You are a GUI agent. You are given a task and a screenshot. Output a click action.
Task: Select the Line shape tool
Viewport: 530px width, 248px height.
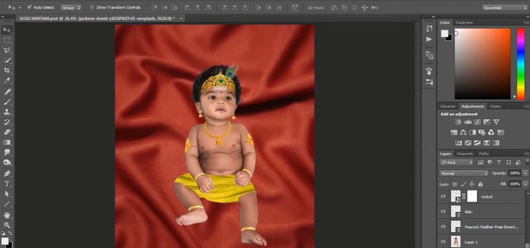[x=7, y=204]
